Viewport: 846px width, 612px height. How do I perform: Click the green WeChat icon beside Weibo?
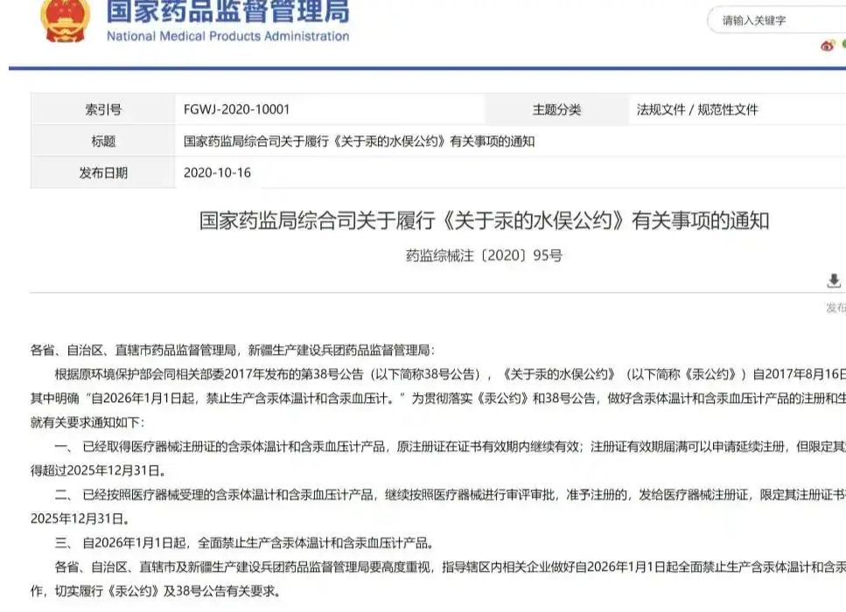[843, 45]
